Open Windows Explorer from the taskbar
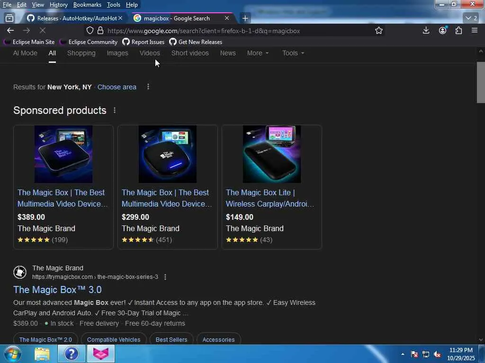 (x=42, y=354)
